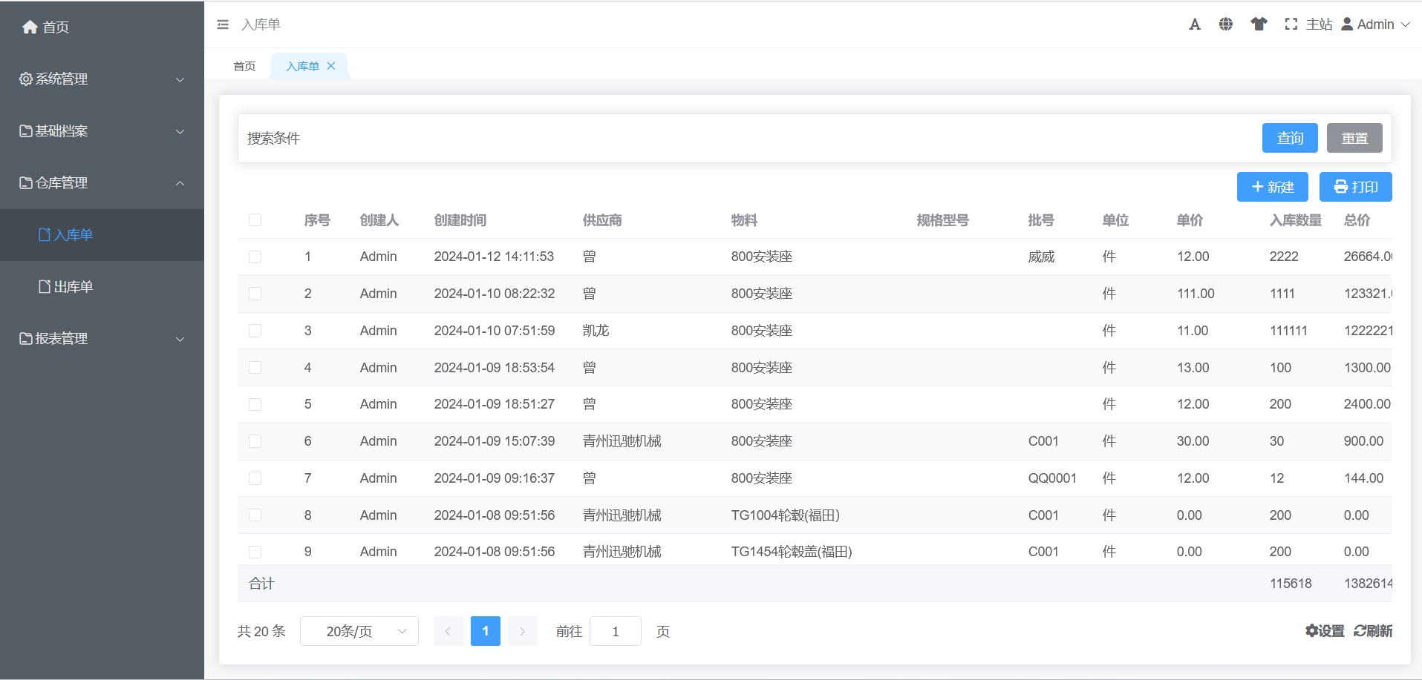Click the 查询 button

[x=1290, y=138]
